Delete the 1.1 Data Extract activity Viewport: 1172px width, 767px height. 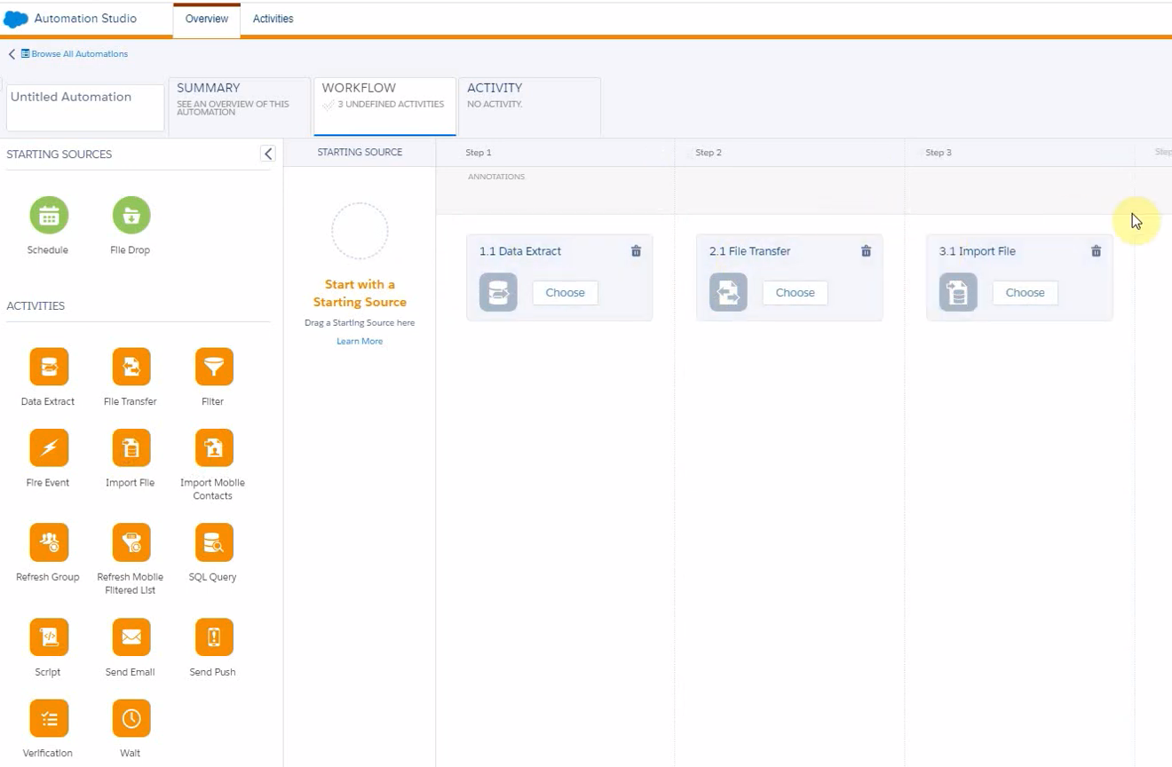click(x=636, y=251)
